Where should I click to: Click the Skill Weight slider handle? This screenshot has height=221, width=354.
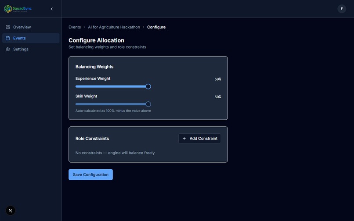pyautogui.click(x=148, y=104)
